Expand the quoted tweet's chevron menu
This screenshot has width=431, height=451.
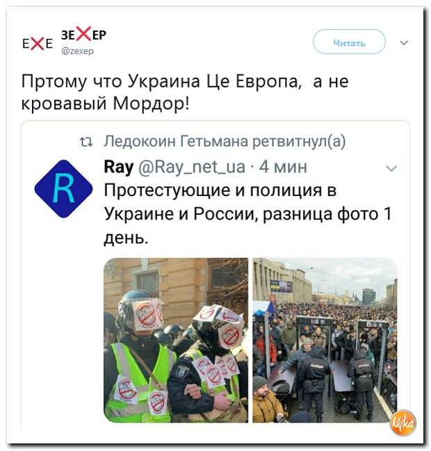(x=391, y=168)
